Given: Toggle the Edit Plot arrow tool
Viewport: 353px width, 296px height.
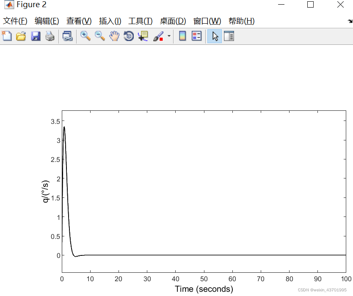Looking at the screenshot, I should pyautogui.click(x=215, y=36).
